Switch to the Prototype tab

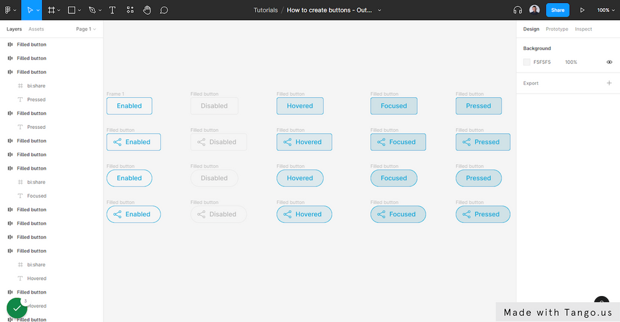tap(557, 29)
